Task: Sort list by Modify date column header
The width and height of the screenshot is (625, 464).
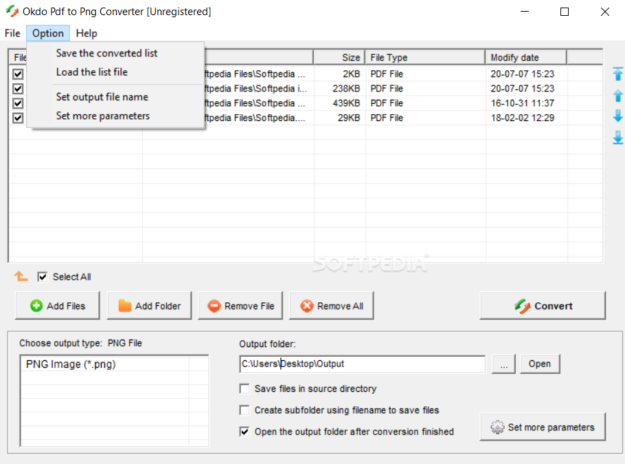Action: (526, 58)
